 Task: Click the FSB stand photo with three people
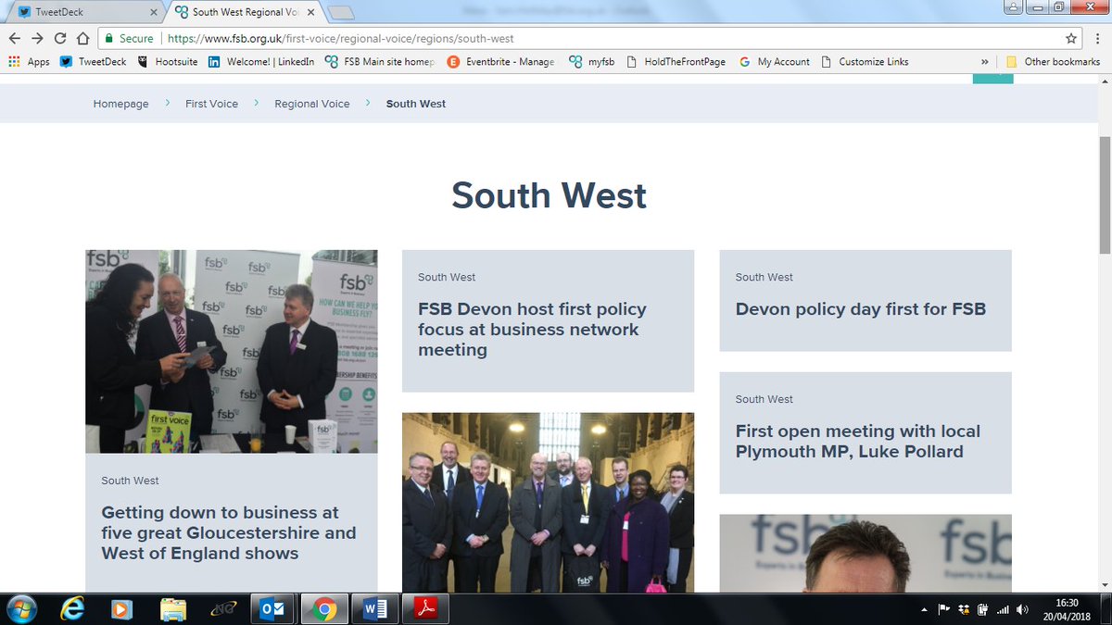pyautogui.click(x=232, y=351)
